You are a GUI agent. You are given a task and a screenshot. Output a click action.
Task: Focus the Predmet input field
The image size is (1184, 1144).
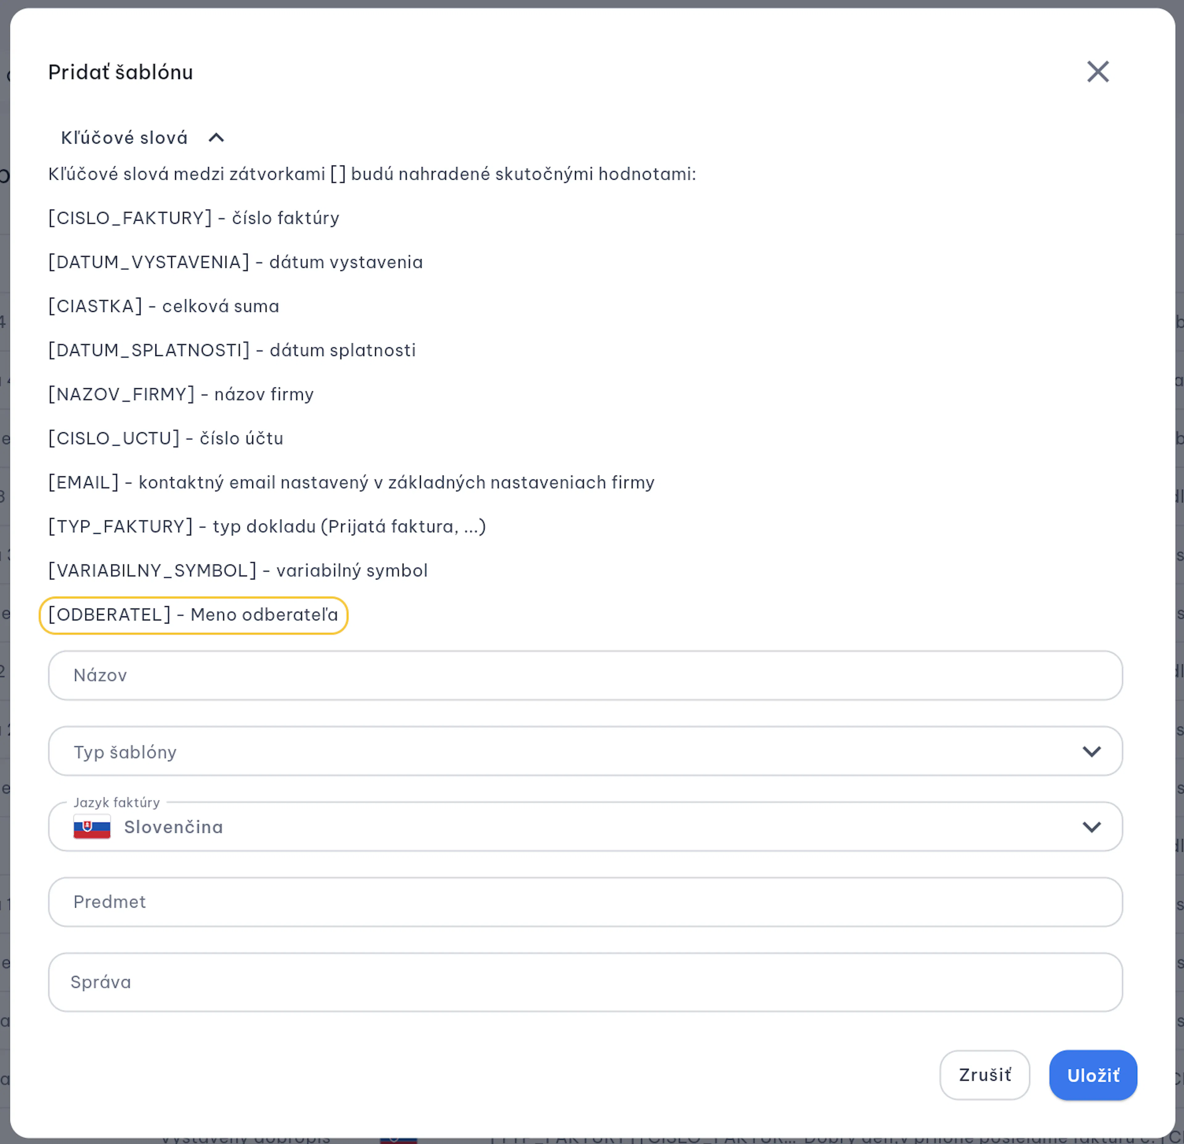point(585,902)
